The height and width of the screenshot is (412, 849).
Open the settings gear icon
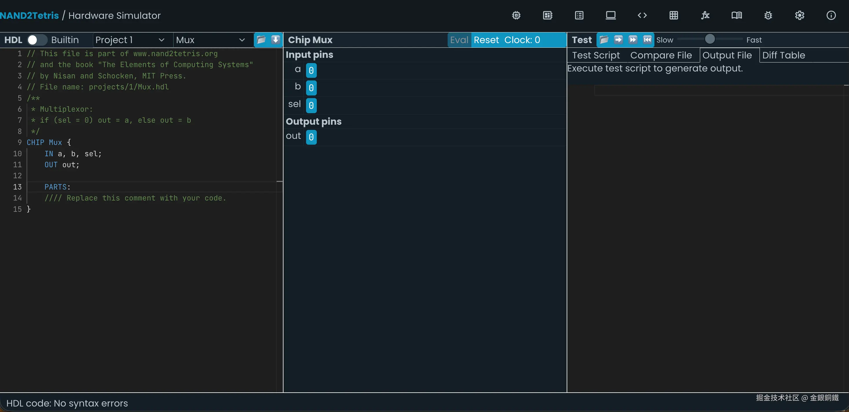coord(799,15)
